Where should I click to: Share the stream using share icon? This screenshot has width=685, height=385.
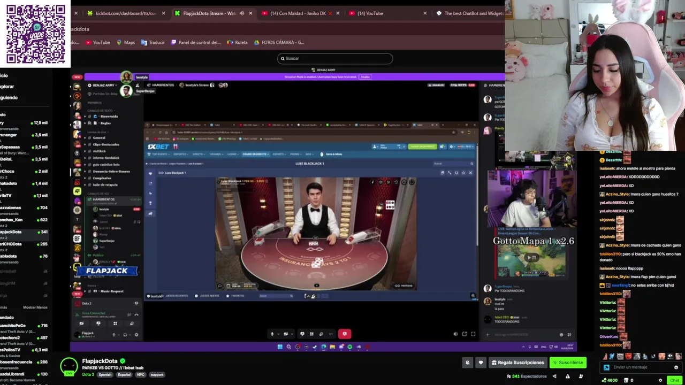coord(554,376)
